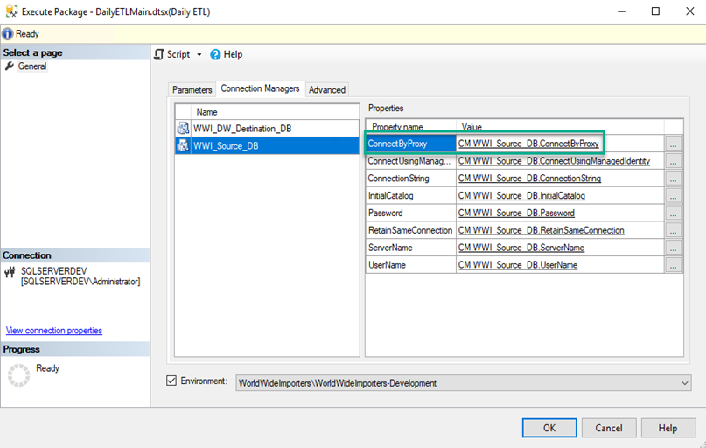Click WWI_DW_Destination_DB connection manager icon
The height and width of the screenshot is (448, 706).
(x=183, y=129)
